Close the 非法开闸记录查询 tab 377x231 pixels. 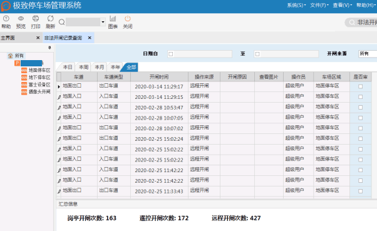[x=90, y=38]
